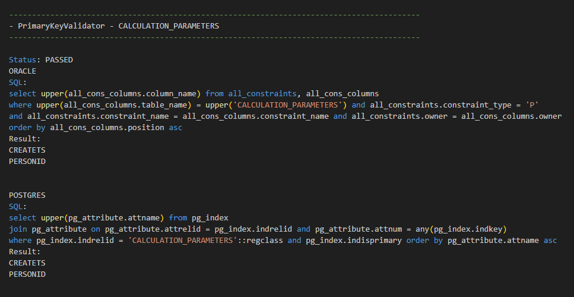Click PERSONID in the Postgres result

pyautogui.click(x=27, y=274)
